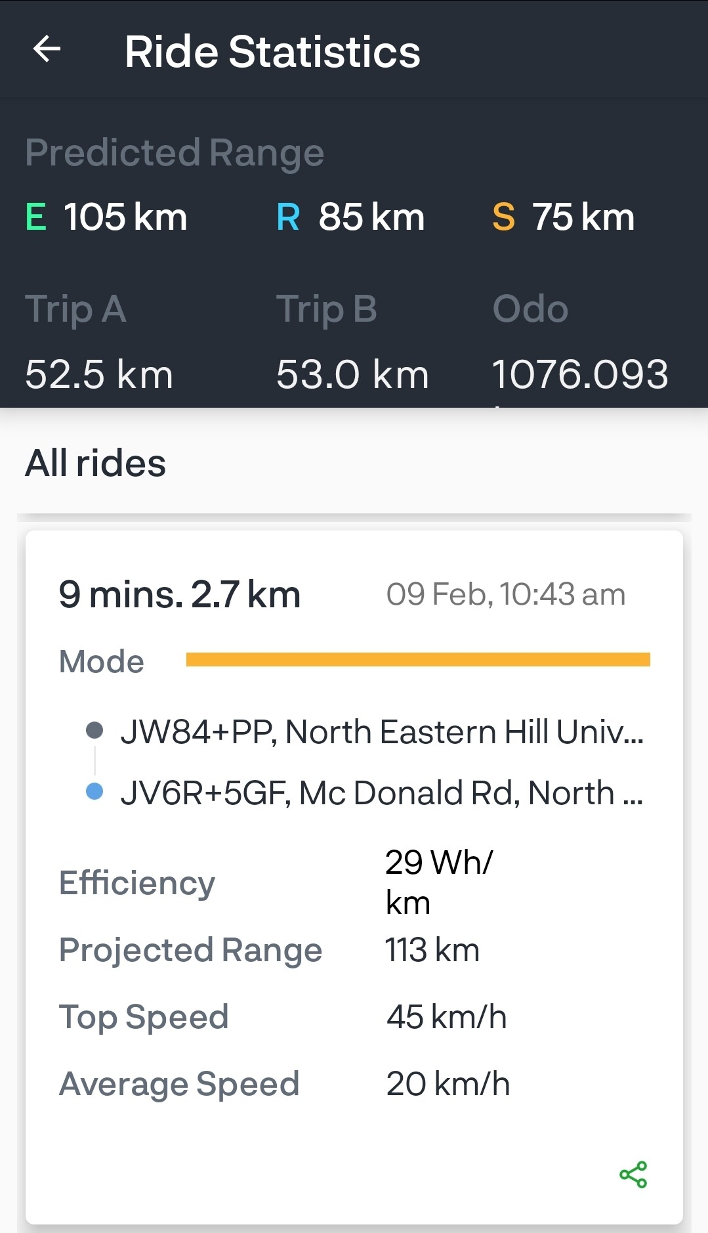Open the Trip B 53.0 km value

coord(352,375)
